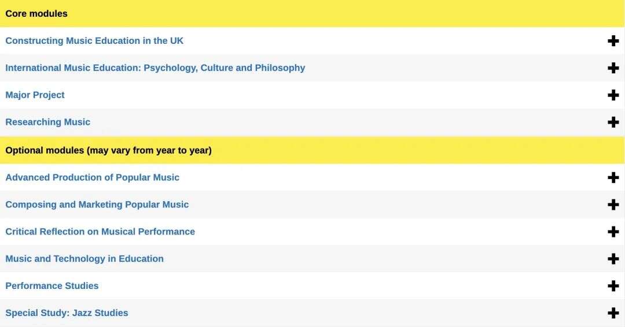The width and height of the screenshot is (625, 327).
Task: Expand Composing and Marketing plus icon
Action: 613,205
